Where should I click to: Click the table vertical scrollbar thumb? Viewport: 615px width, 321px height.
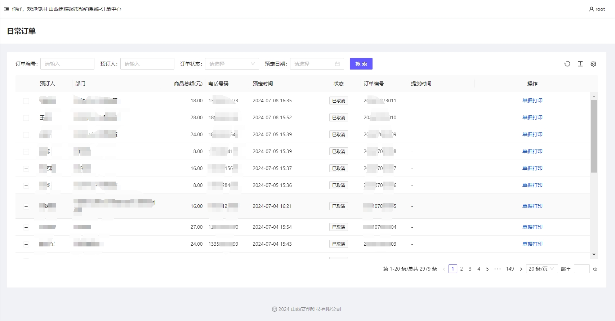tap(594, 136)
